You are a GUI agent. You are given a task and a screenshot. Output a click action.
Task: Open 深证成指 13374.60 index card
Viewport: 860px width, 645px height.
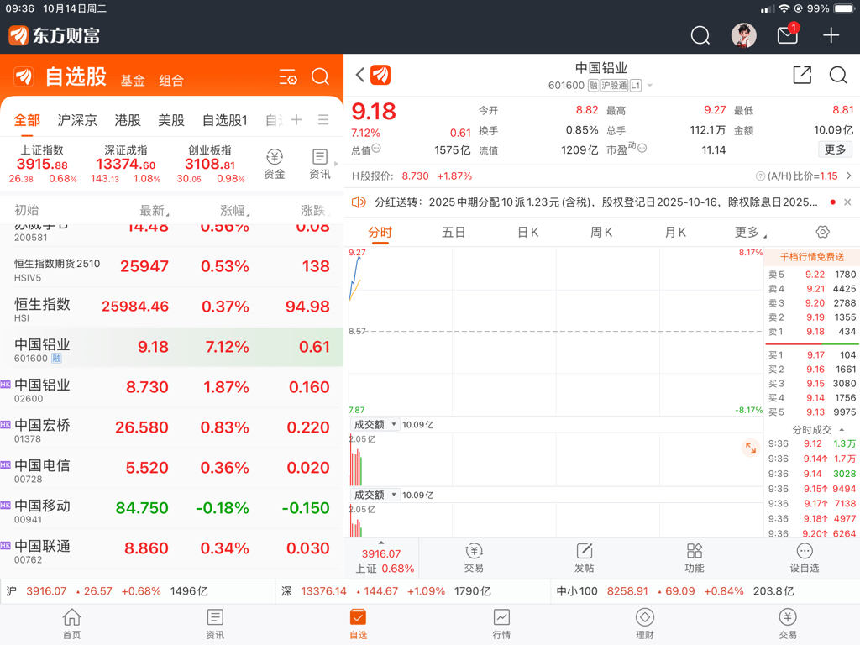coord(126,164)
